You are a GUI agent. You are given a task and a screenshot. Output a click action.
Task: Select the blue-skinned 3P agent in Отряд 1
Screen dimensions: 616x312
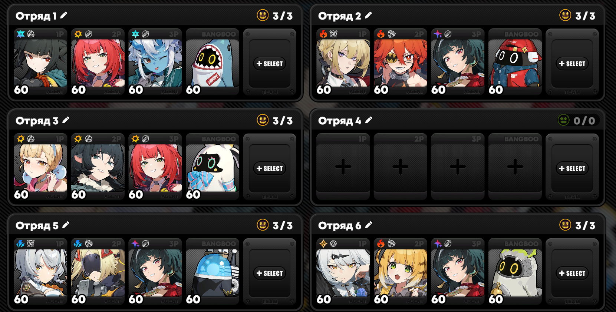tap(155, 62)
